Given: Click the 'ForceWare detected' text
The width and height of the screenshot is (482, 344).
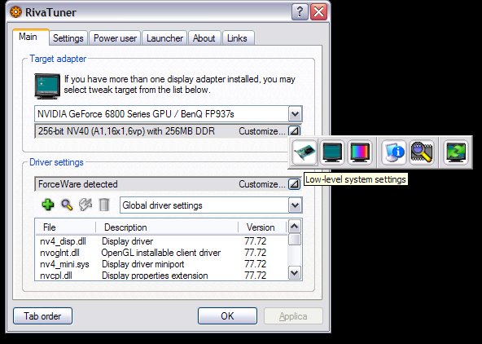Looking at the screenshot, I should [78, 184].
